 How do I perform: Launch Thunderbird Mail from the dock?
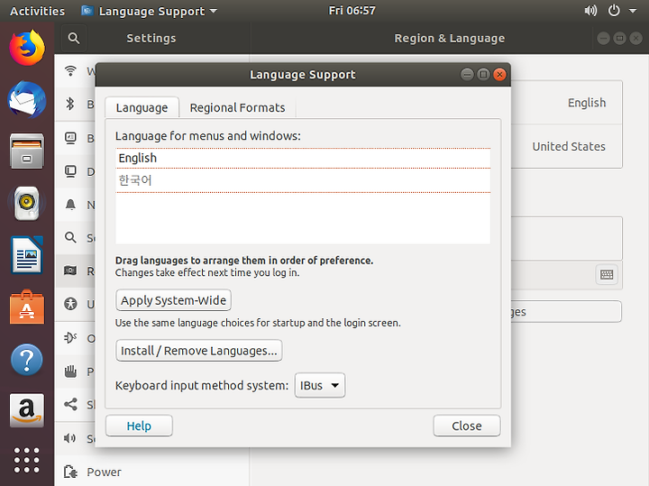[x=27, y=99]
